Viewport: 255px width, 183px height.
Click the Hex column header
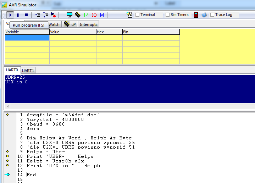[109, 32]
